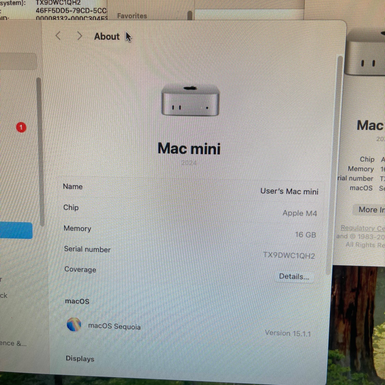Select the highlighted blue sidebar item
385x385 pixels.
16,230
